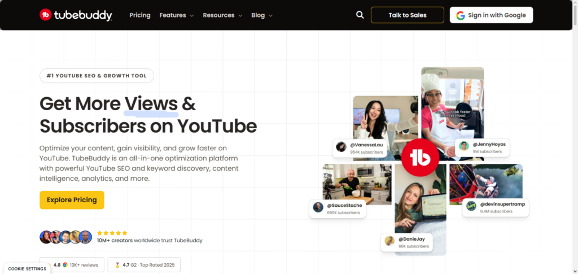Click the large red TubeBuddy badge in collage

[420, 158]
